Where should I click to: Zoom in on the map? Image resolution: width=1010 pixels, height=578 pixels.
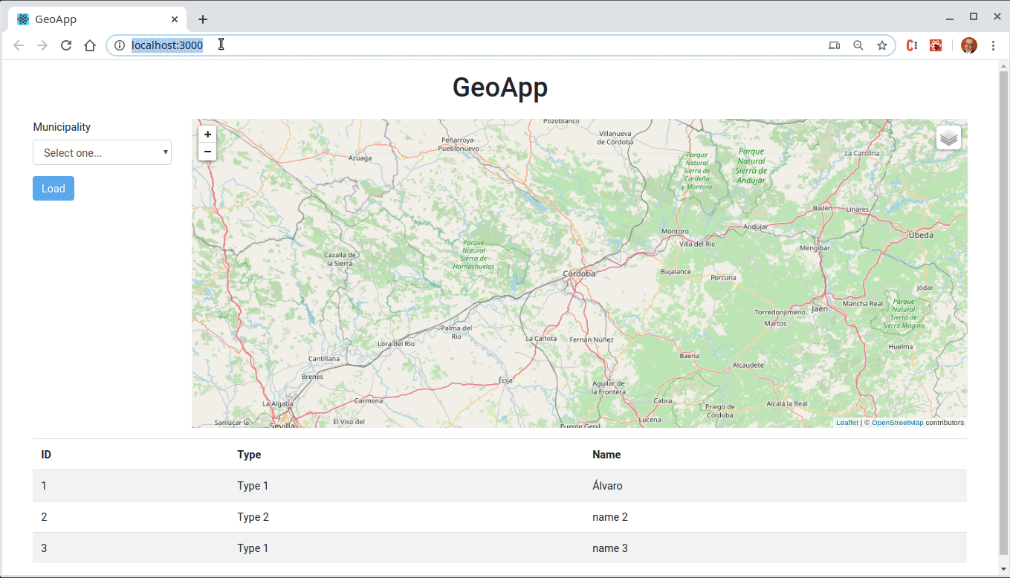207,134
